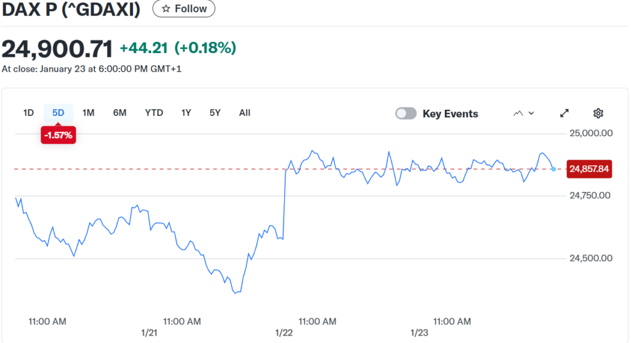
Task: Expand chart to full screen
Action: (564, 114)
